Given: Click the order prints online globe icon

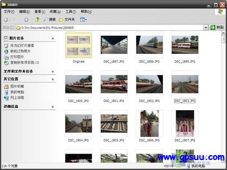Looking at the screenshot, I should coord(6,51).
